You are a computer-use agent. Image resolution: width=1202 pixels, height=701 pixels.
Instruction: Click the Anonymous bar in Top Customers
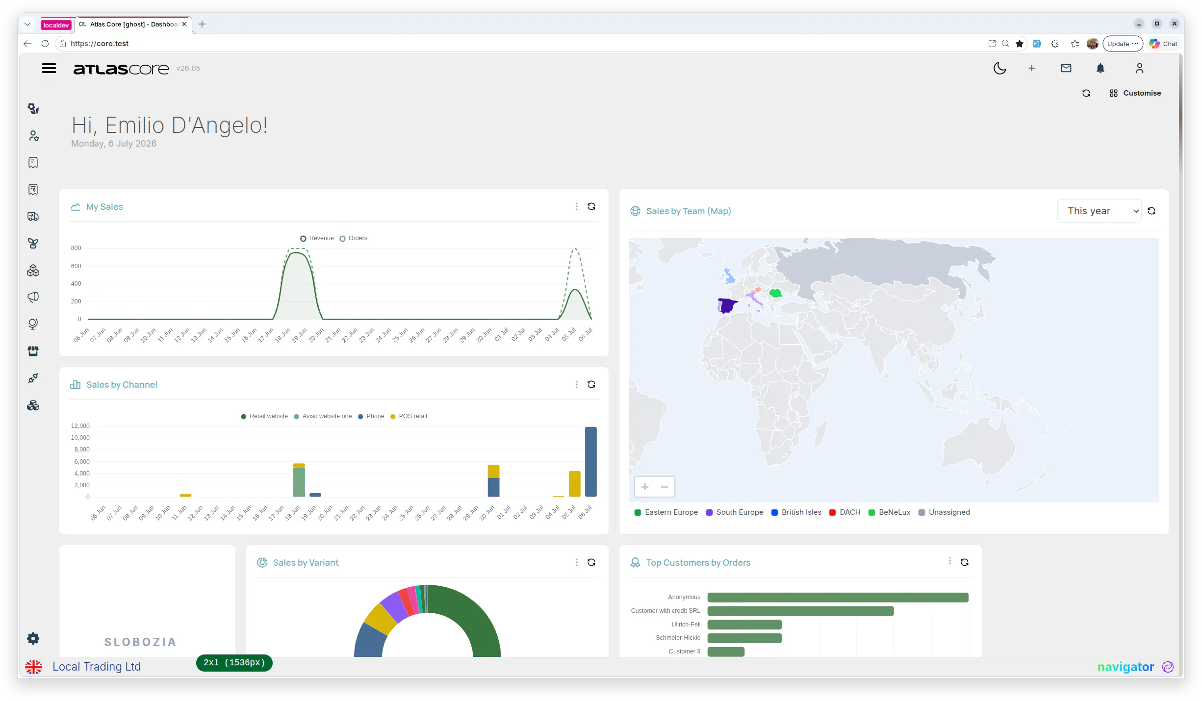point(838,597)
